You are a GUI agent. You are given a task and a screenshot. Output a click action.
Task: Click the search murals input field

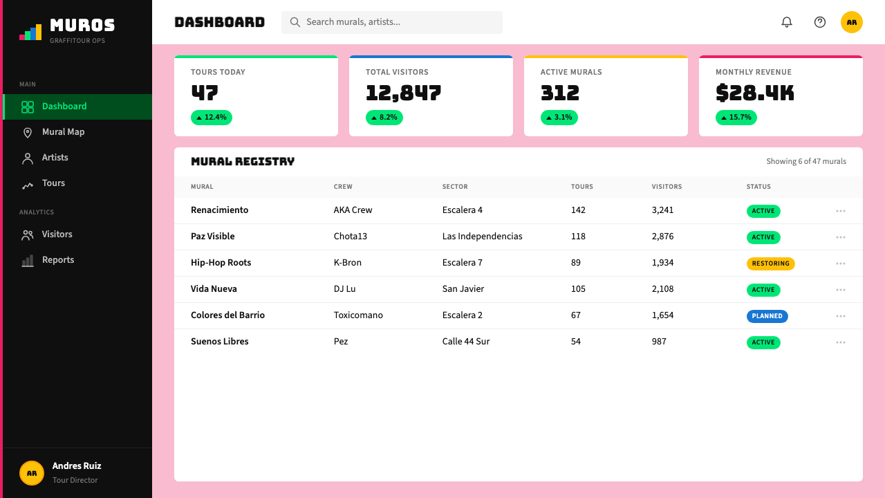(392, 22)
